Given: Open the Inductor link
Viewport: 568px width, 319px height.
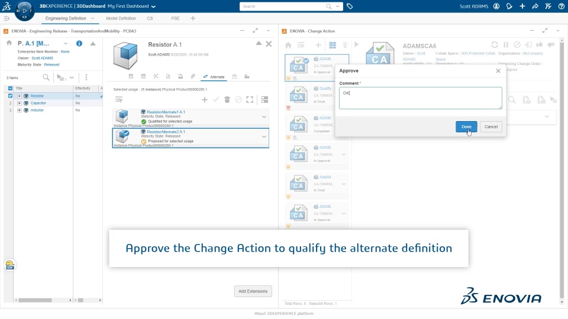Looking at the screenshot, I should coord(37,110).
